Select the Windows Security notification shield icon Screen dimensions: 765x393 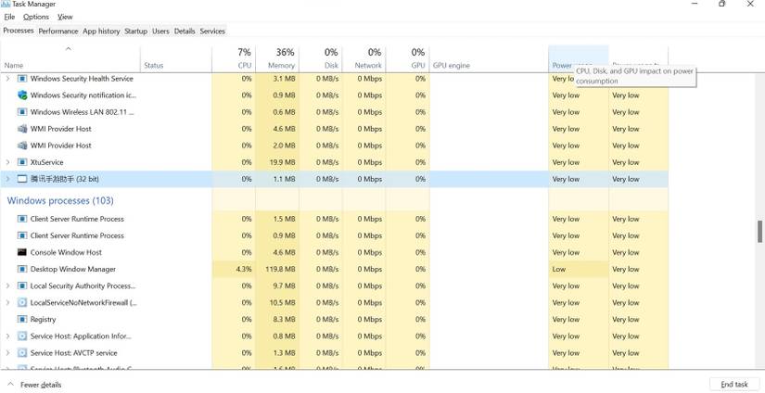[x=22, y=95]
